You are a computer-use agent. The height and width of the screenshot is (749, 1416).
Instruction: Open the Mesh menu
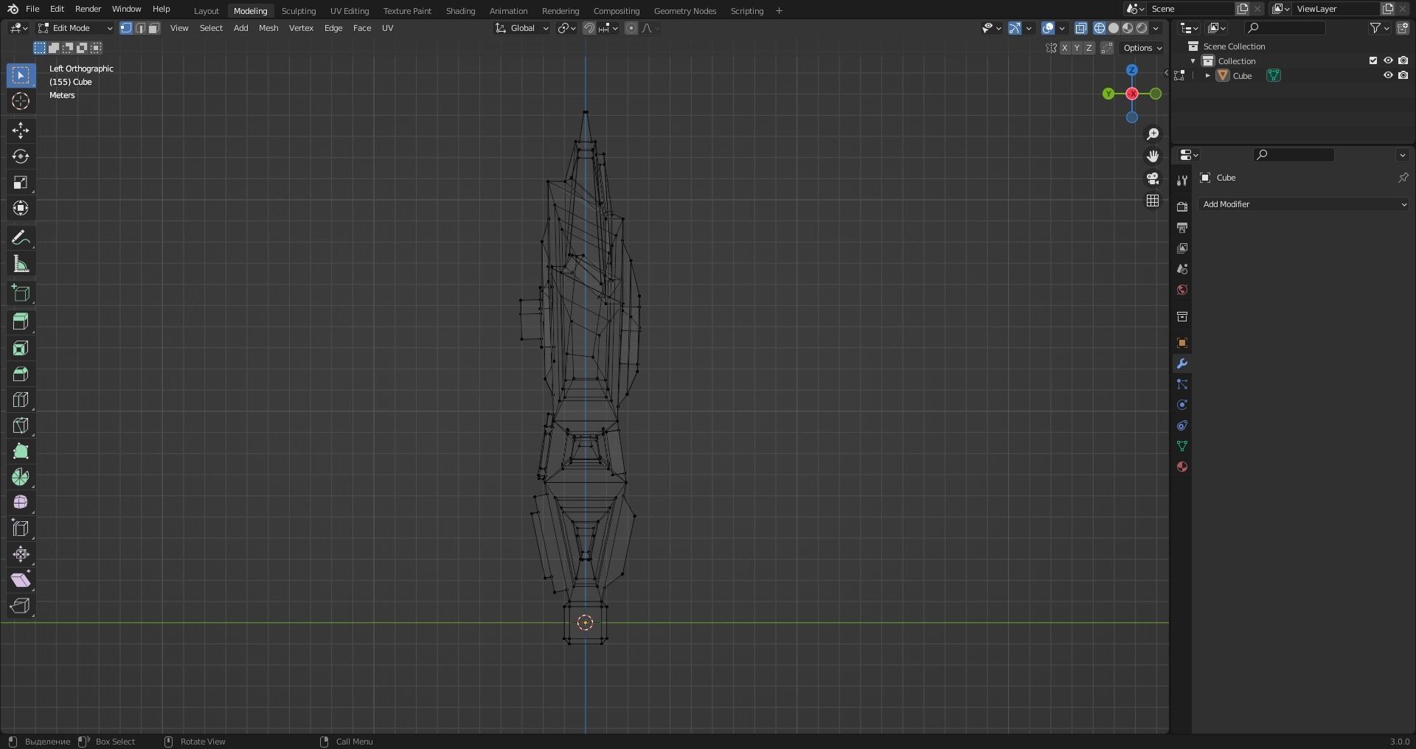click(x=268, y=28)
